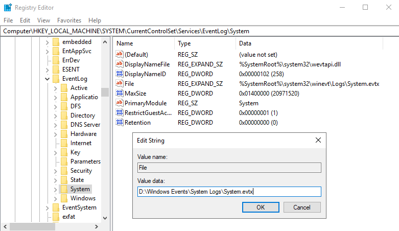Click the horizontal scrollbar left arrow
399x231 pixels.
tap(5, 226)
